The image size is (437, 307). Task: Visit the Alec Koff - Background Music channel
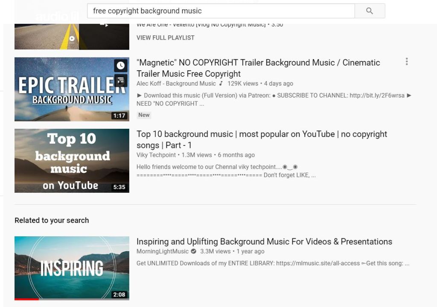176,84
